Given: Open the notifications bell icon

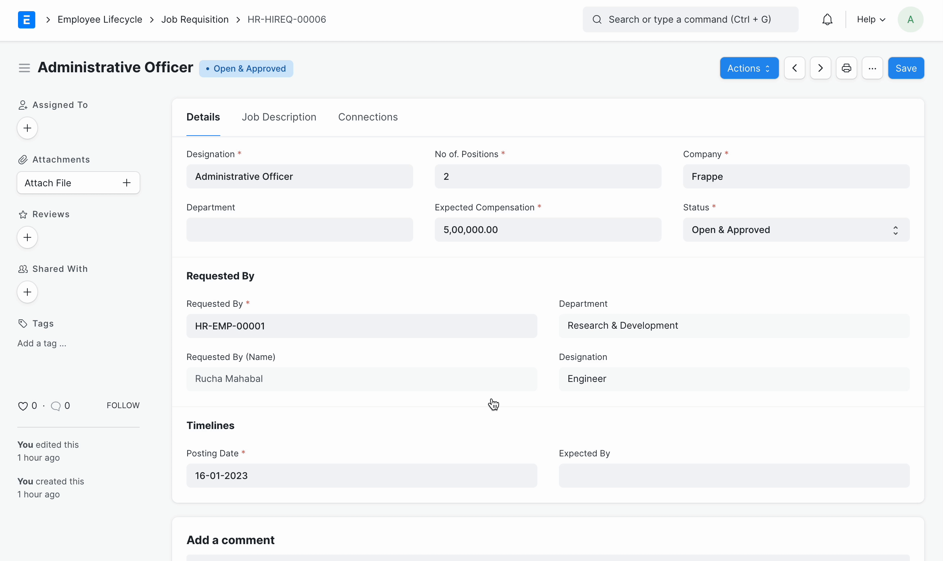Looking at the screenshot, I should 827,19.
